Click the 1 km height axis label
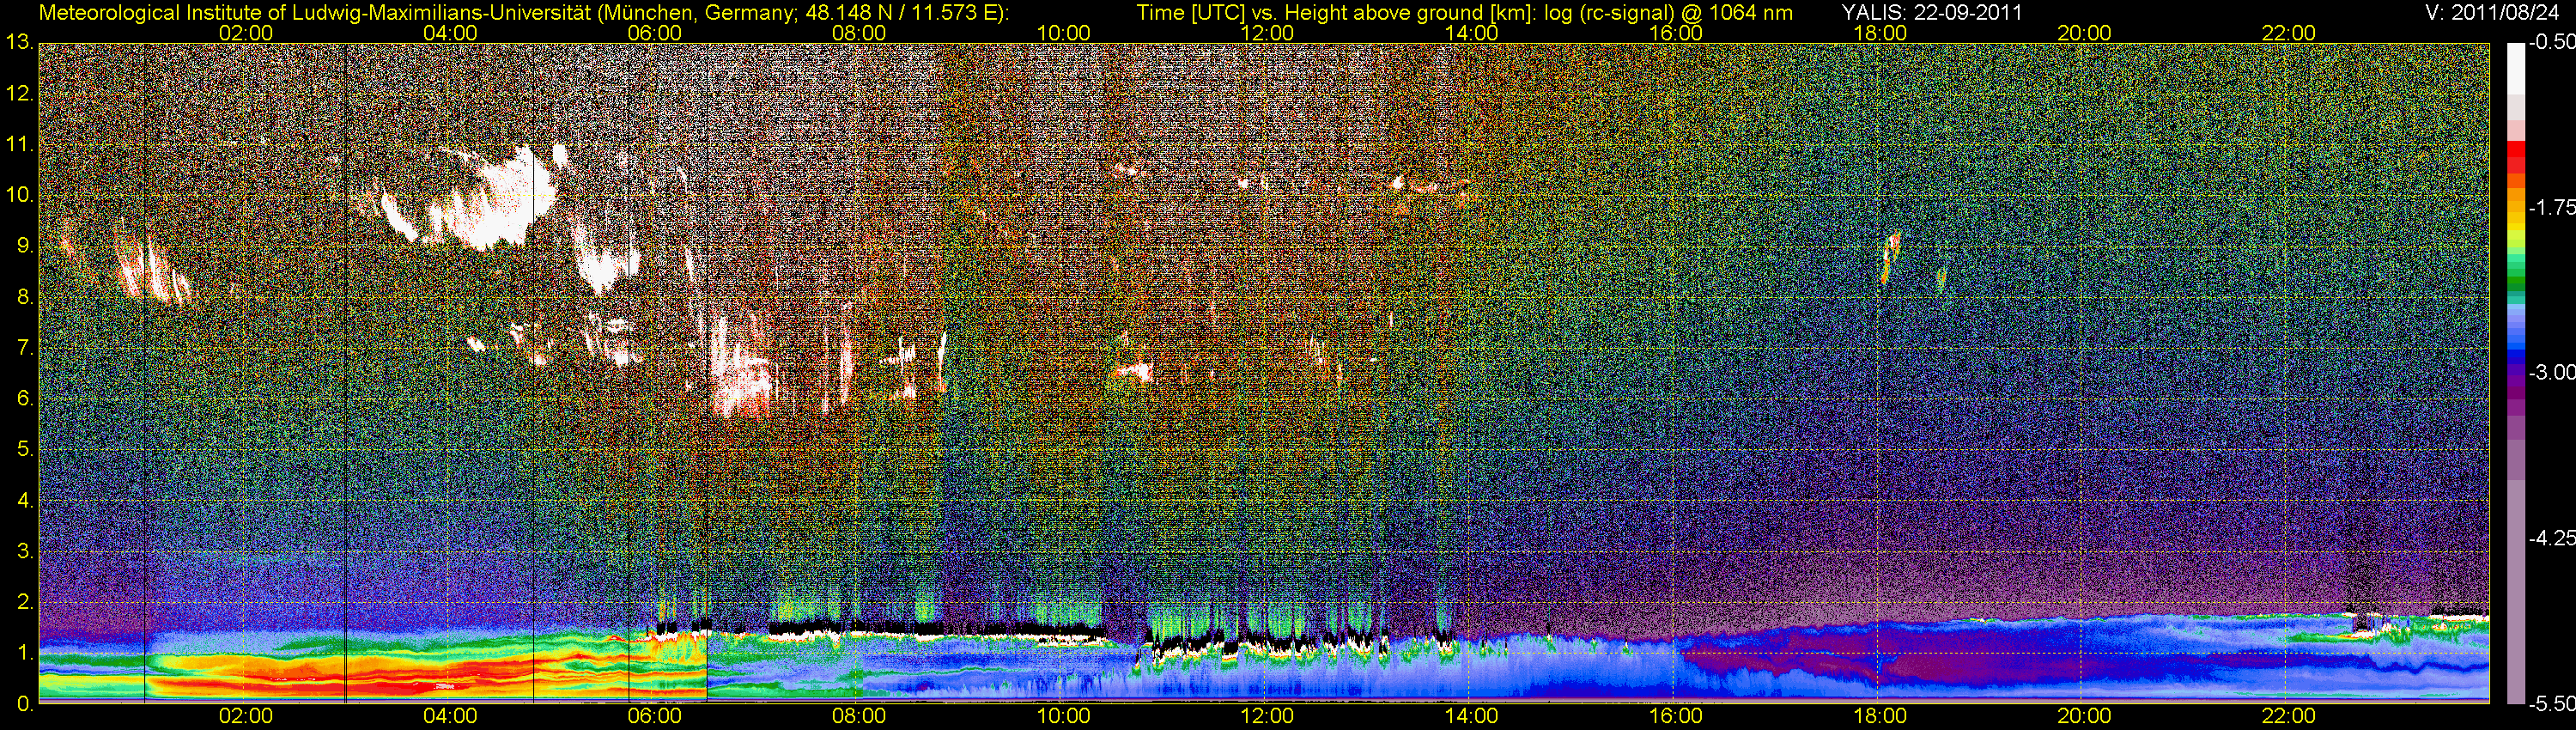The height and width of the screenshot is (730, 2576). 24,653
